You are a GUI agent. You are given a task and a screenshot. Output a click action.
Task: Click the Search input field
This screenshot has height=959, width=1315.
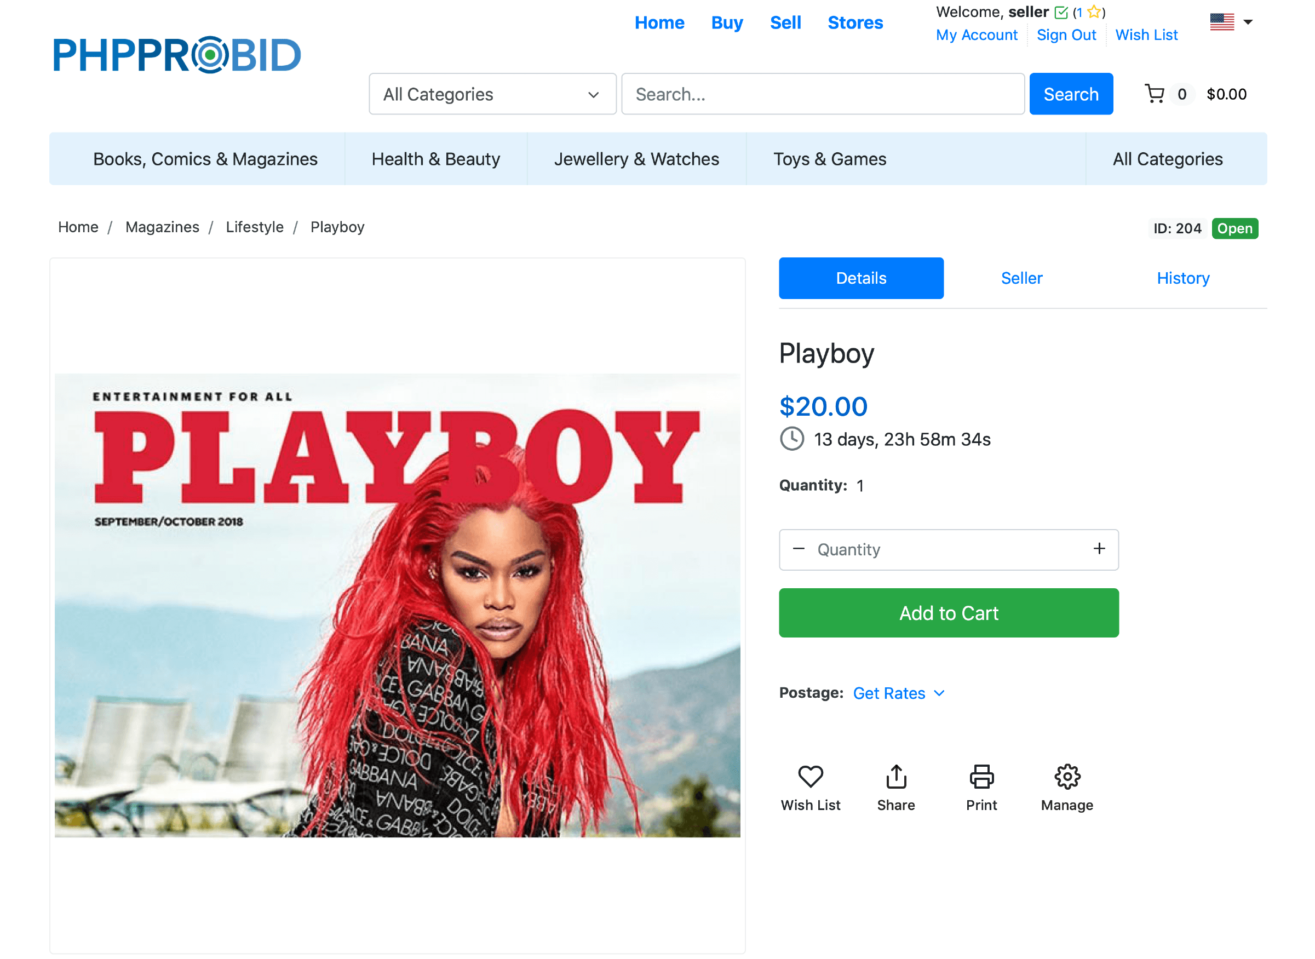tap(823, 94)
